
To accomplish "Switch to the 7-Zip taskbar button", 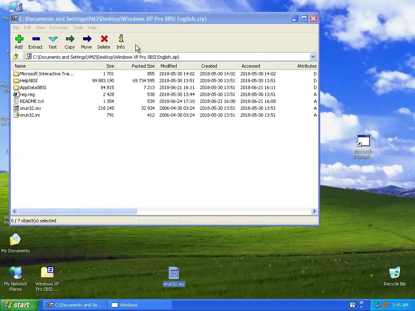I will pos(75,305).
